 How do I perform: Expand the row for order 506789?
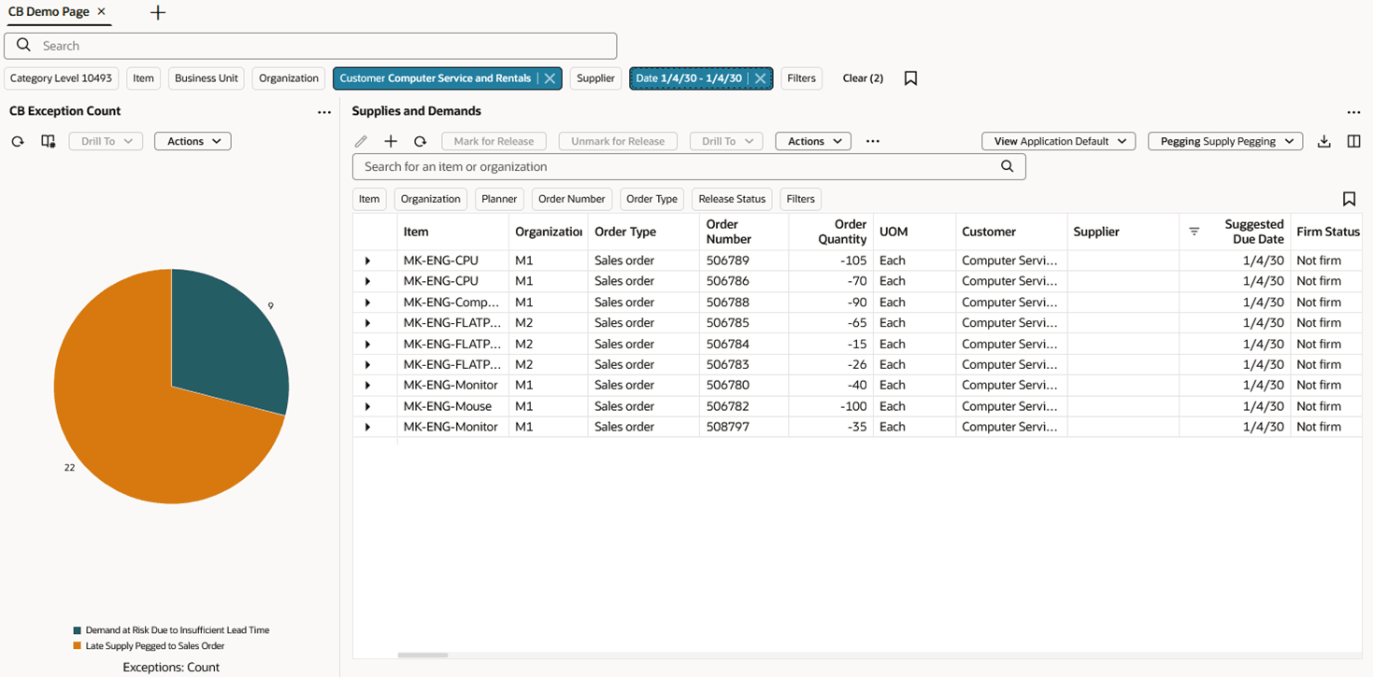[367, 261]
